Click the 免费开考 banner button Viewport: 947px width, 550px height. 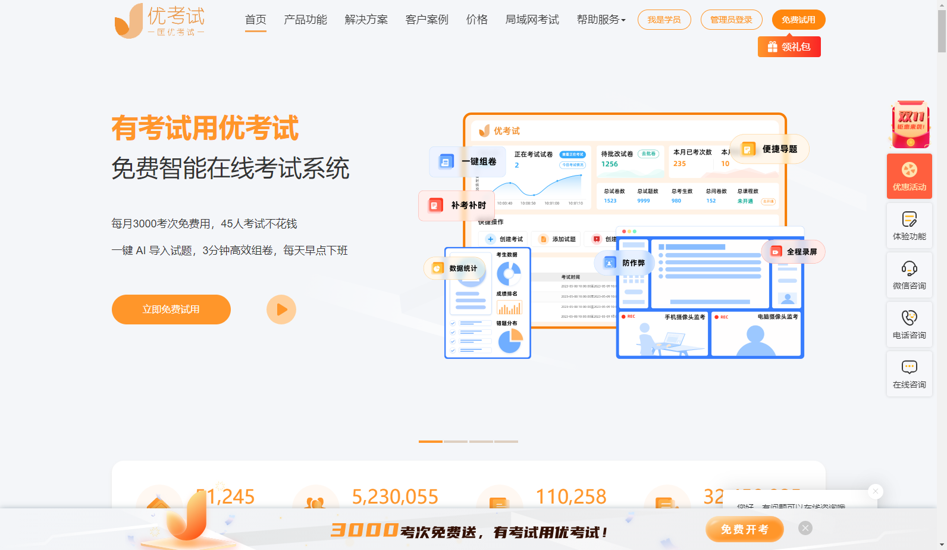click(x=744, y=529)
